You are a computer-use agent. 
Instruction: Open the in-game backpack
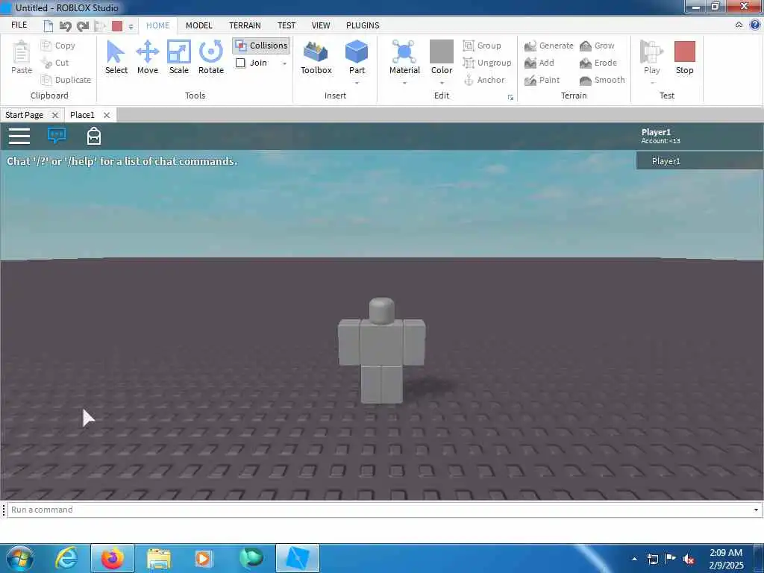94,136
